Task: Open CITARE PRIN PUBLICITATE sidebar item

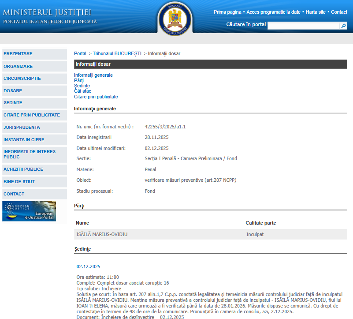Action: click(x=32, y=115)
